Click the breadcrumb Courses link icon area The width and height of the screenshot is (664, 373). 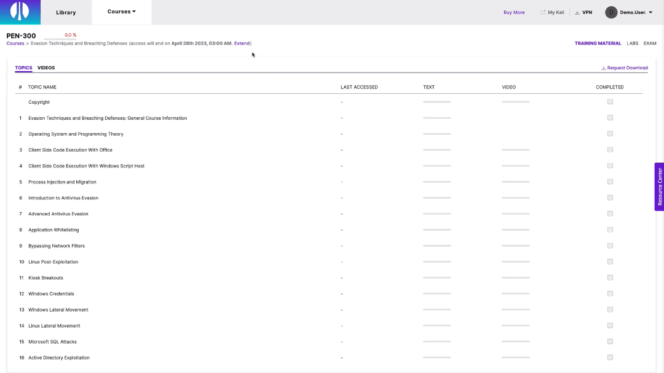15,43
